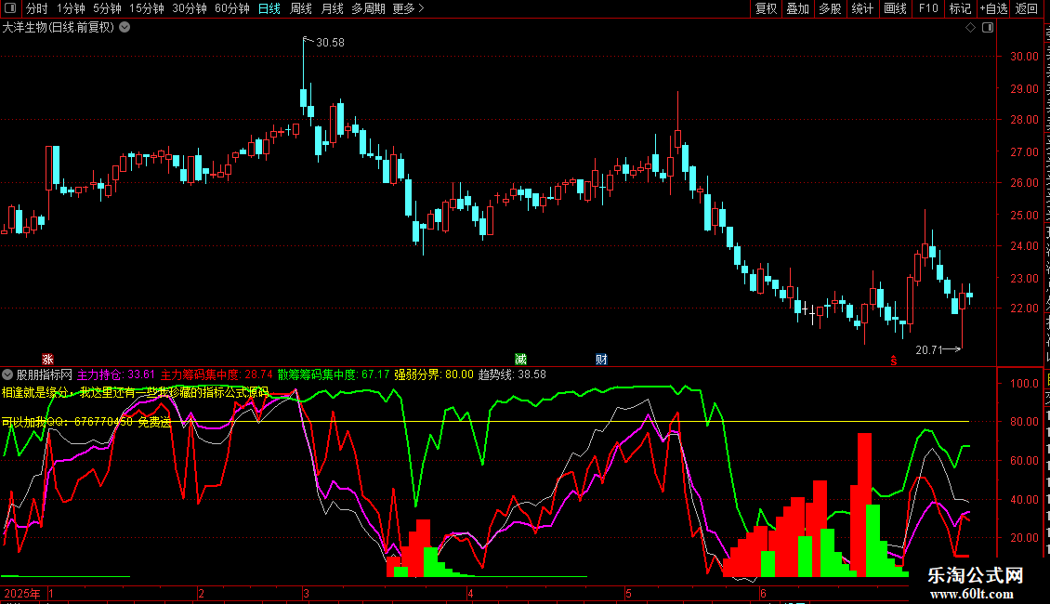Viewport: 1050px width, 604px height.
Task: Click the green 减 event marker
Action: [520, 360]
